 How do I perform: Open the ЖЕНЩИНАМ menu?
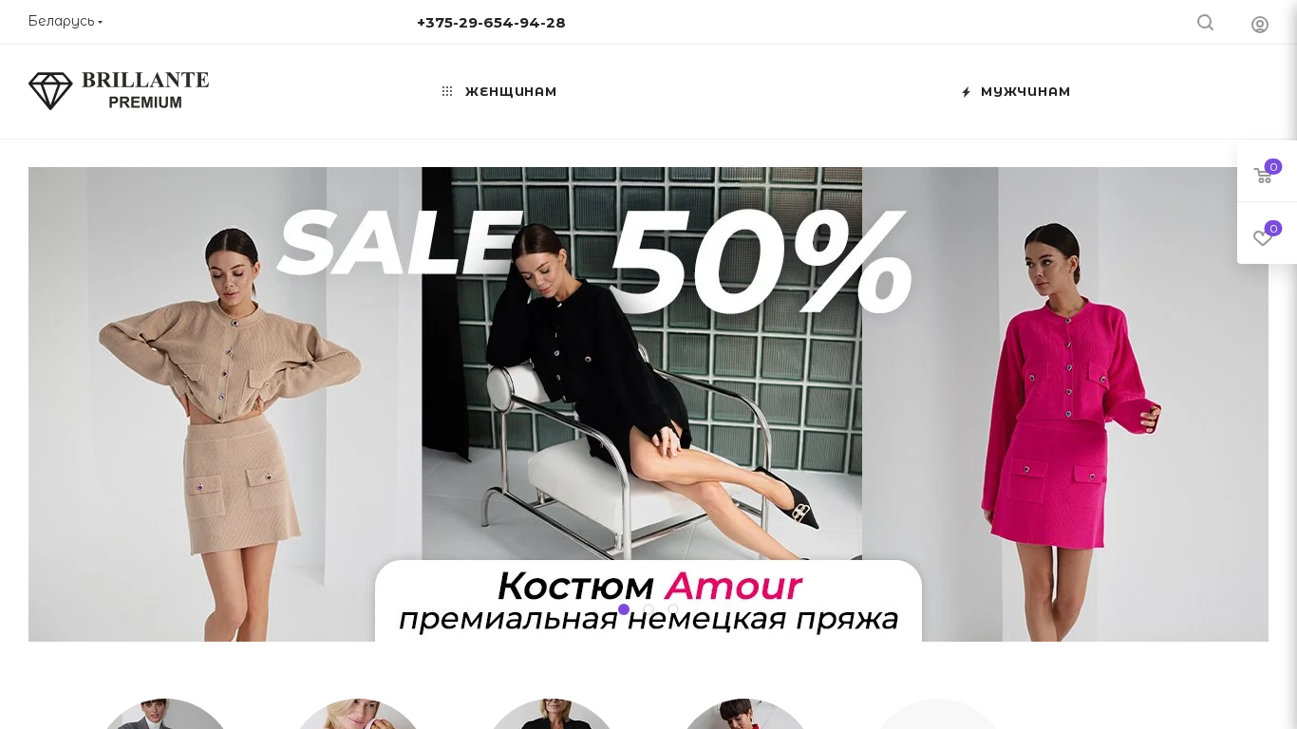[x=511, y=92]
